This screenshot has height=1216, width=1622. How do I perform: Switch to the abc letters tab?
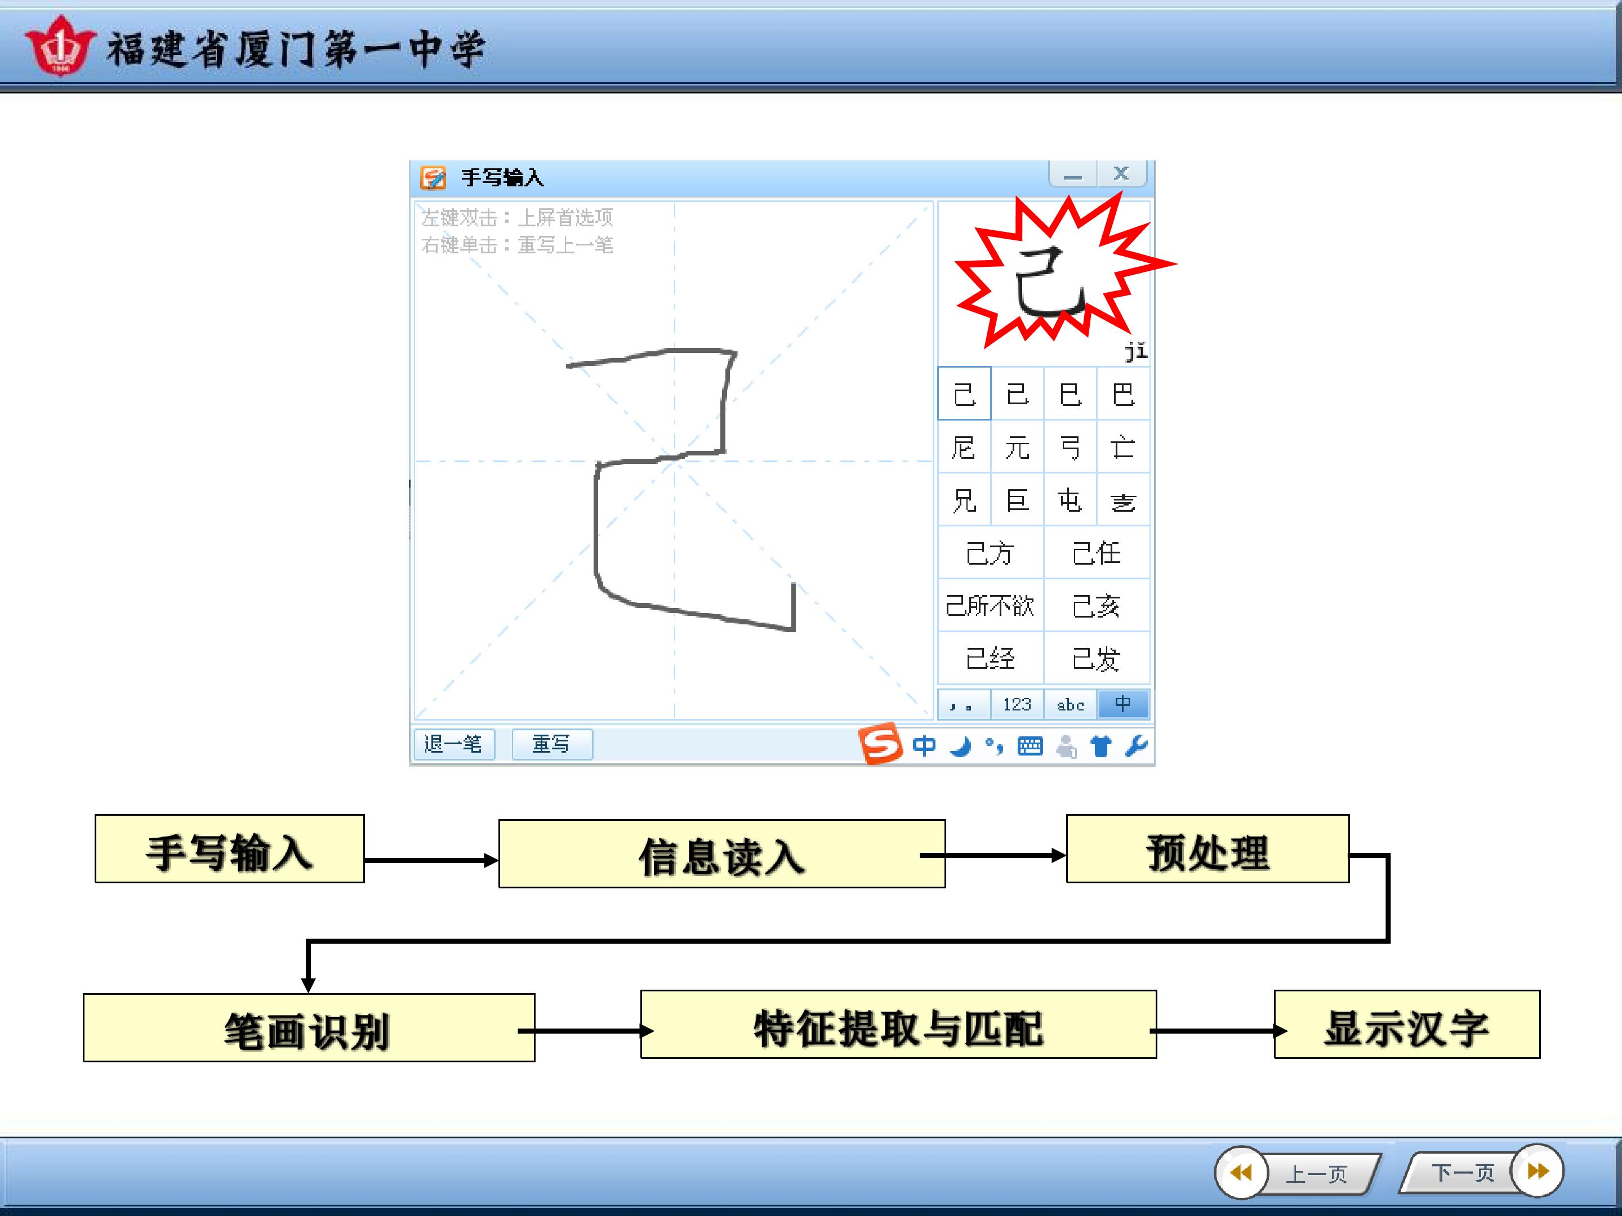(x=1071, y=704)
